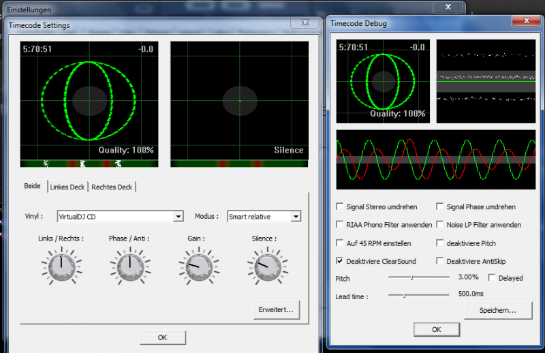Click right deck Silence scope display
The width and height of the screenshot is (545, 353).
tap(240, 100)
